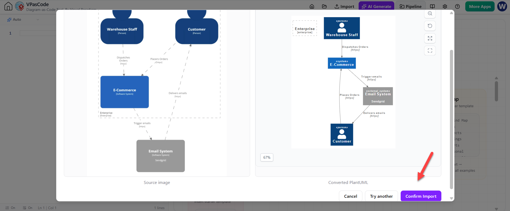Viewport: 510px width, 211px height.
Task: Click the dialog vertical scrollbar
Action: tap(451, 119)
